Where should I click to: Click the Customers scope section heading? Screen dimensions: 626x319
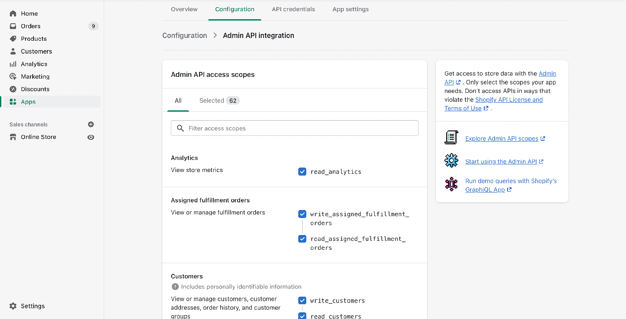click(187, 276)
